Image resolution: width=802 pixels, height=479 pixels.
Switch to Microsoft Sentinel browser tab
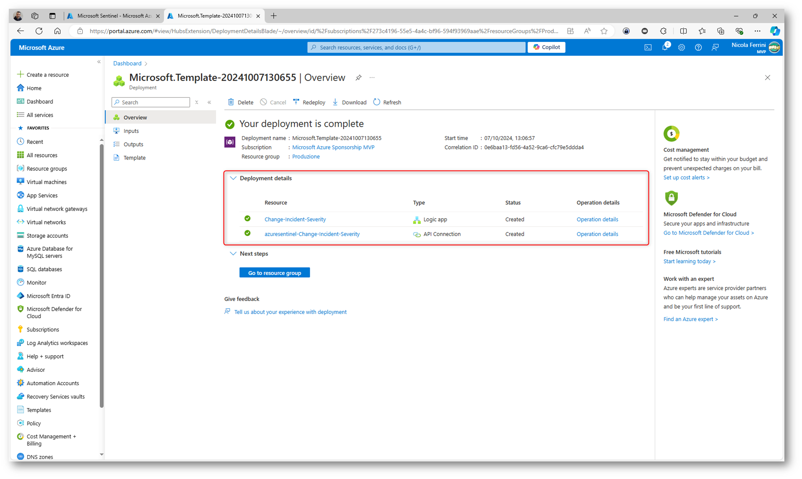113,16
